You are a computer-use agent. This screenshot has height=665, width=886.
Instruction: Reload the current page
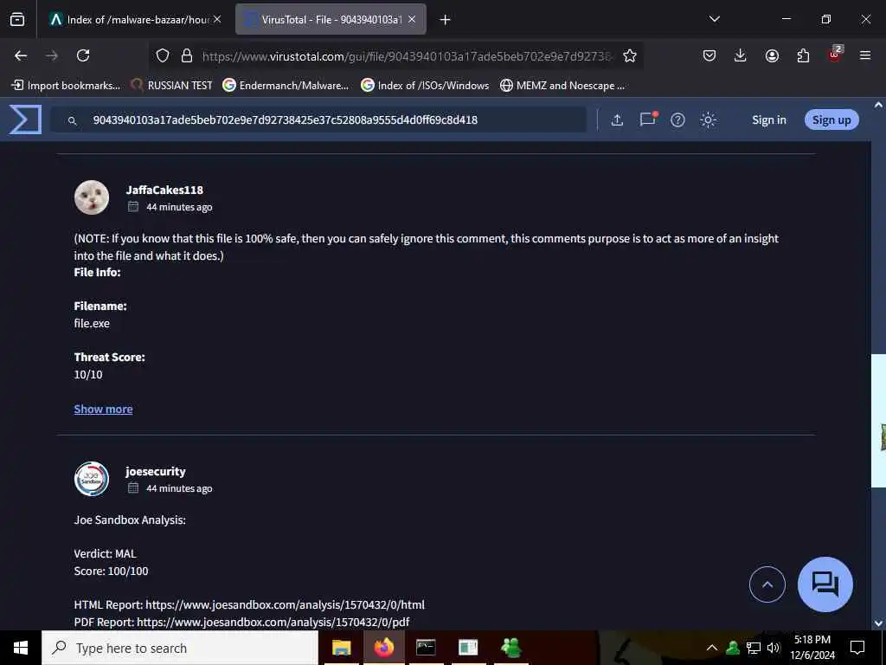point(83,55)
